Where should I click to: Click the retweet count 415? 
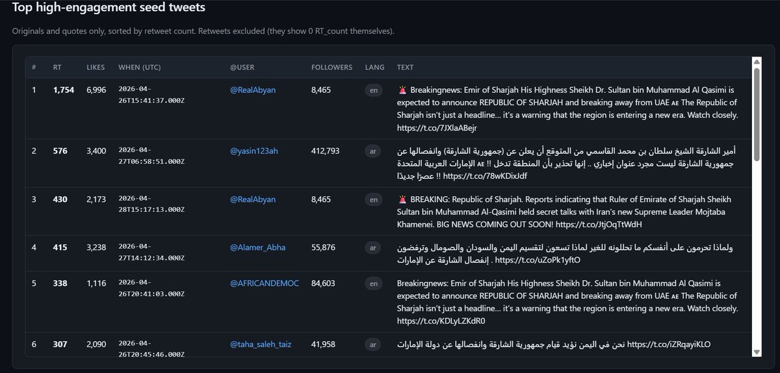(60, 248)
